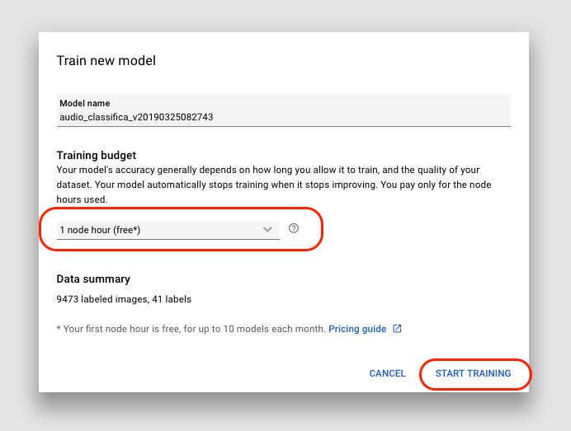This screenshot has width=571, height=431.
Task: Click the free node hour footnote text
Action: pos(194,329)
